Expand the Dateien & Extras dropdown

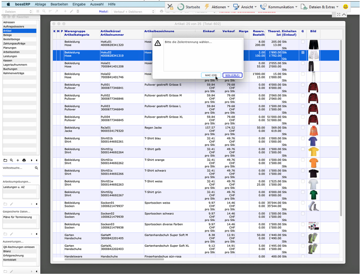tap(319, 7)
